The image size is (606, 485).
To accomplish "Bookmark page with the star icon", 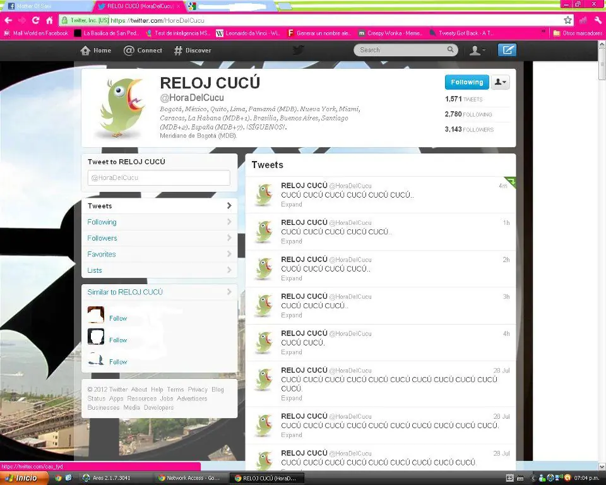I will [567, 20].
